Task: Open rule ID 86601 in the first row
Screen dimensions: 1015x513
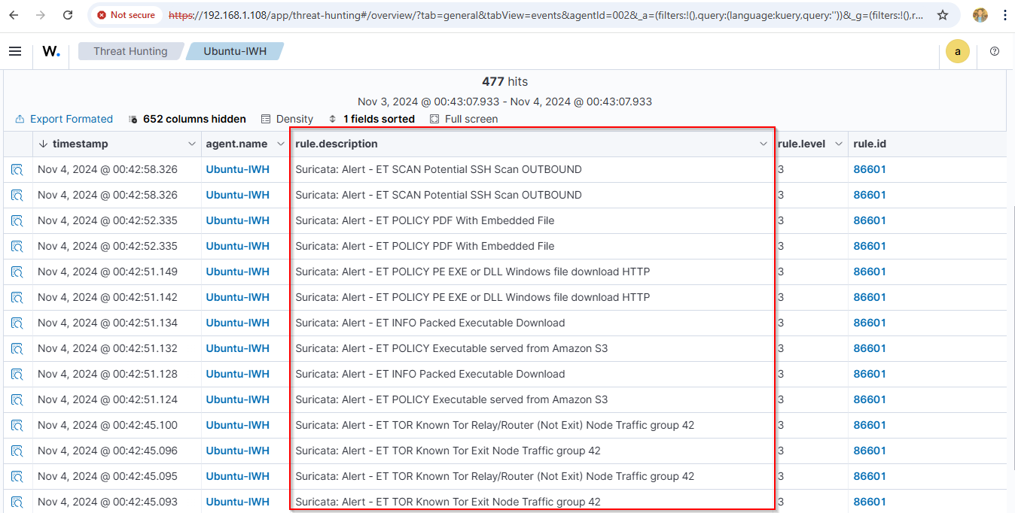Action: (870, 169)
